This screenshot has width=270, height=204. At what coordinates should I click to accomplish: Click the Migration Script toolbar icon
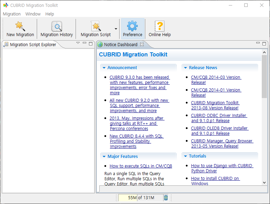click(95, 26)
